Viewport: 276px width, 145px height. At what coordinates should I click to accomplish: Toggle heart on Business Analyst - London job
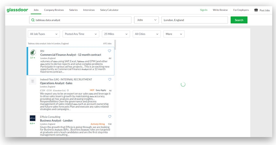tap(110, 117)
